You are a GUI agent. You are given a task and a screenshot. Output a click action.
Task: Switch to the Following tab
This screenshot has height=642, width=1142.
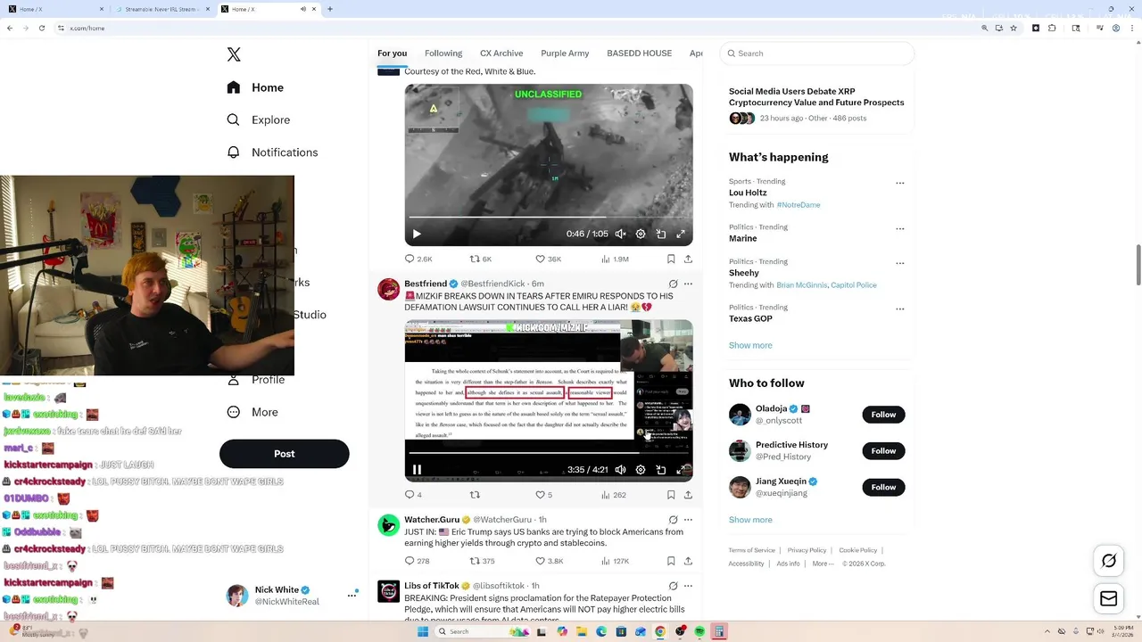pos(443,53)
